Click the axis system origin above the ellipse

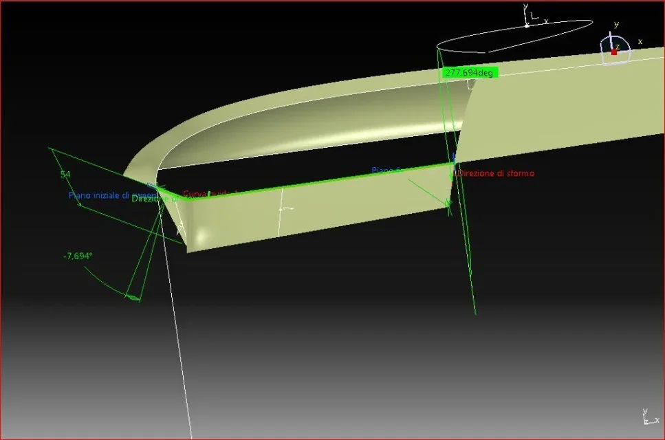click(527, 26)
